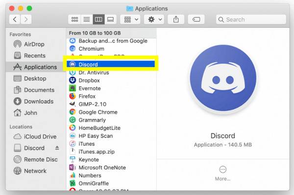Select Microsoft OneNote in the list
This screenshot has height=195, width=294.
pyautogui.click(x=111, y=168)
